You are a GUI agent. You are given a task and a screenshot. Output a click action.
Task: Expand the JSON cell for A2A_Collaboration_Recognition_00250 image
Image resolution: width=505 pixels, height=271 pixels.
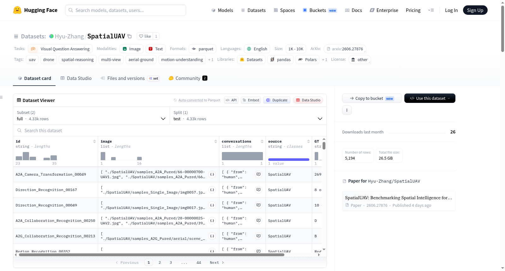212,221
